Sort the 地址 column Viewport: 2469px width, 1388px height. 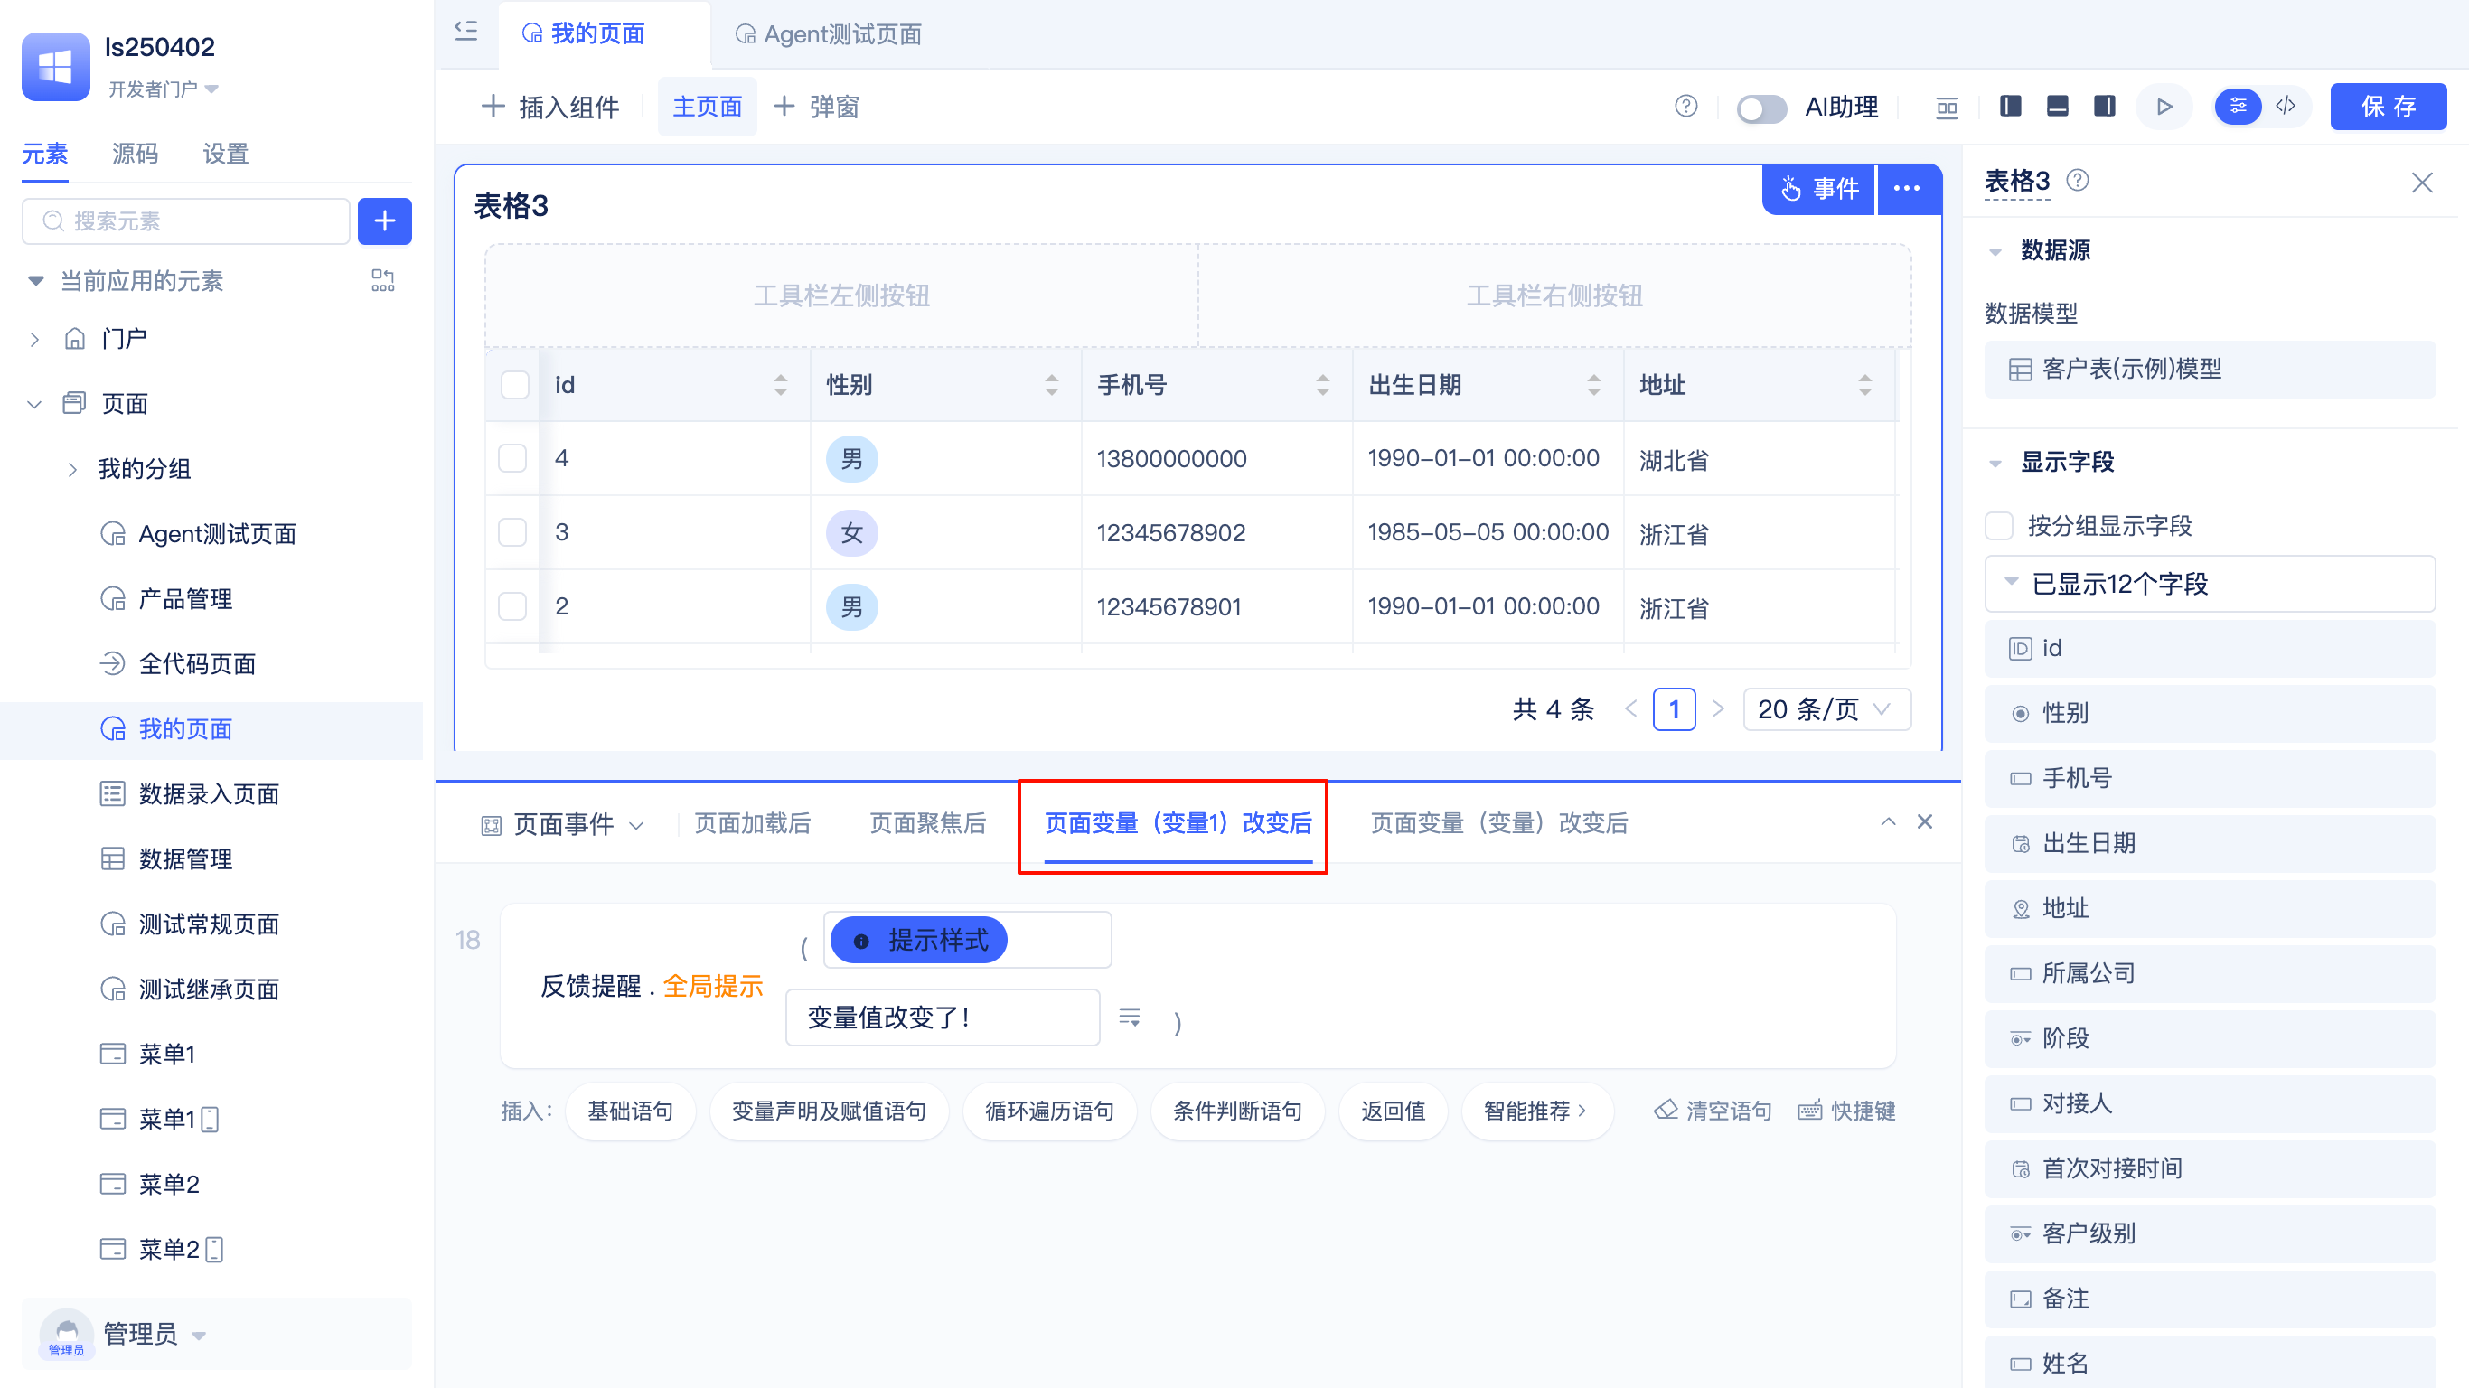(x=1865, y=385)
